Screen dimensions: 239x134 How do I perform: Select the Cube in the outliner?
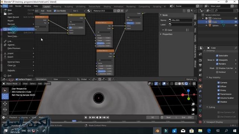click(x=214, y=22)
